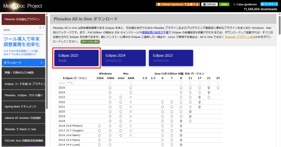Click the 2026 (予定) row label
Viewport: 281px width, 147px height.
point(66,83)
